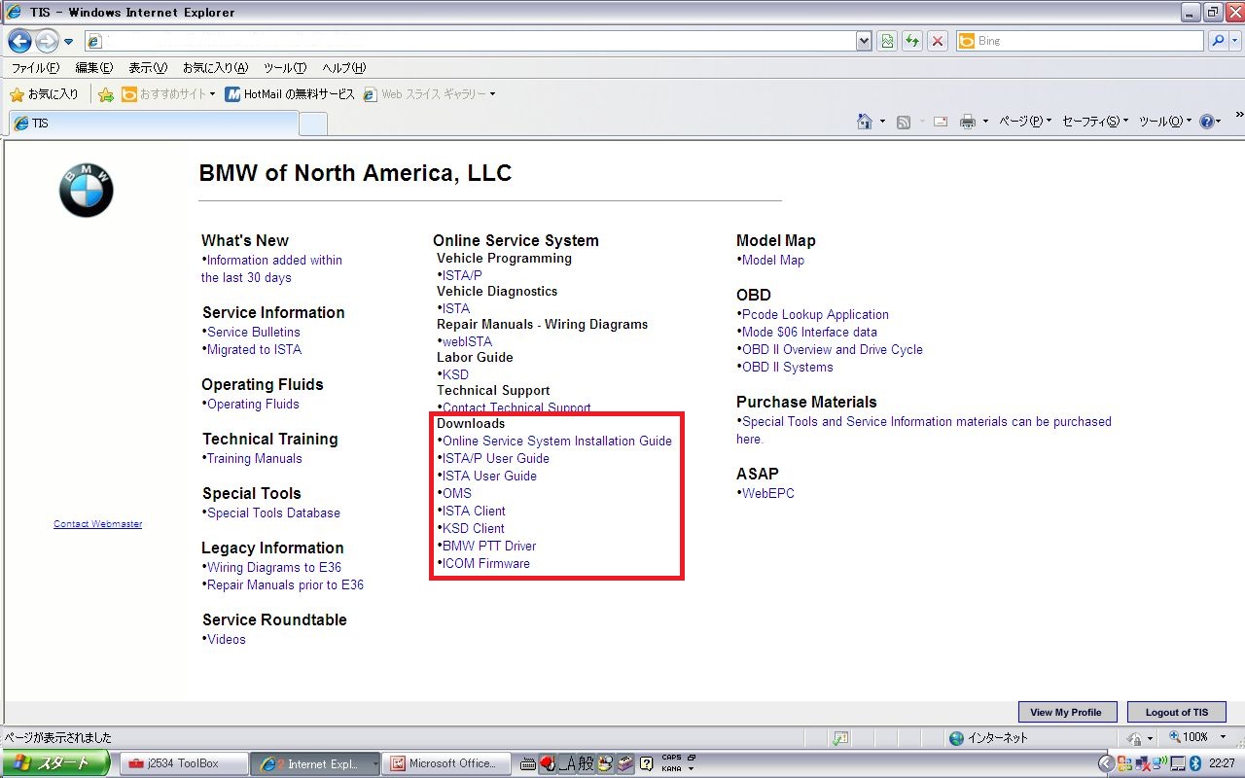The height and width of the screenshot is (778, 1245).
Task: Open the WebEPC link
Action: tap(768, 493)
